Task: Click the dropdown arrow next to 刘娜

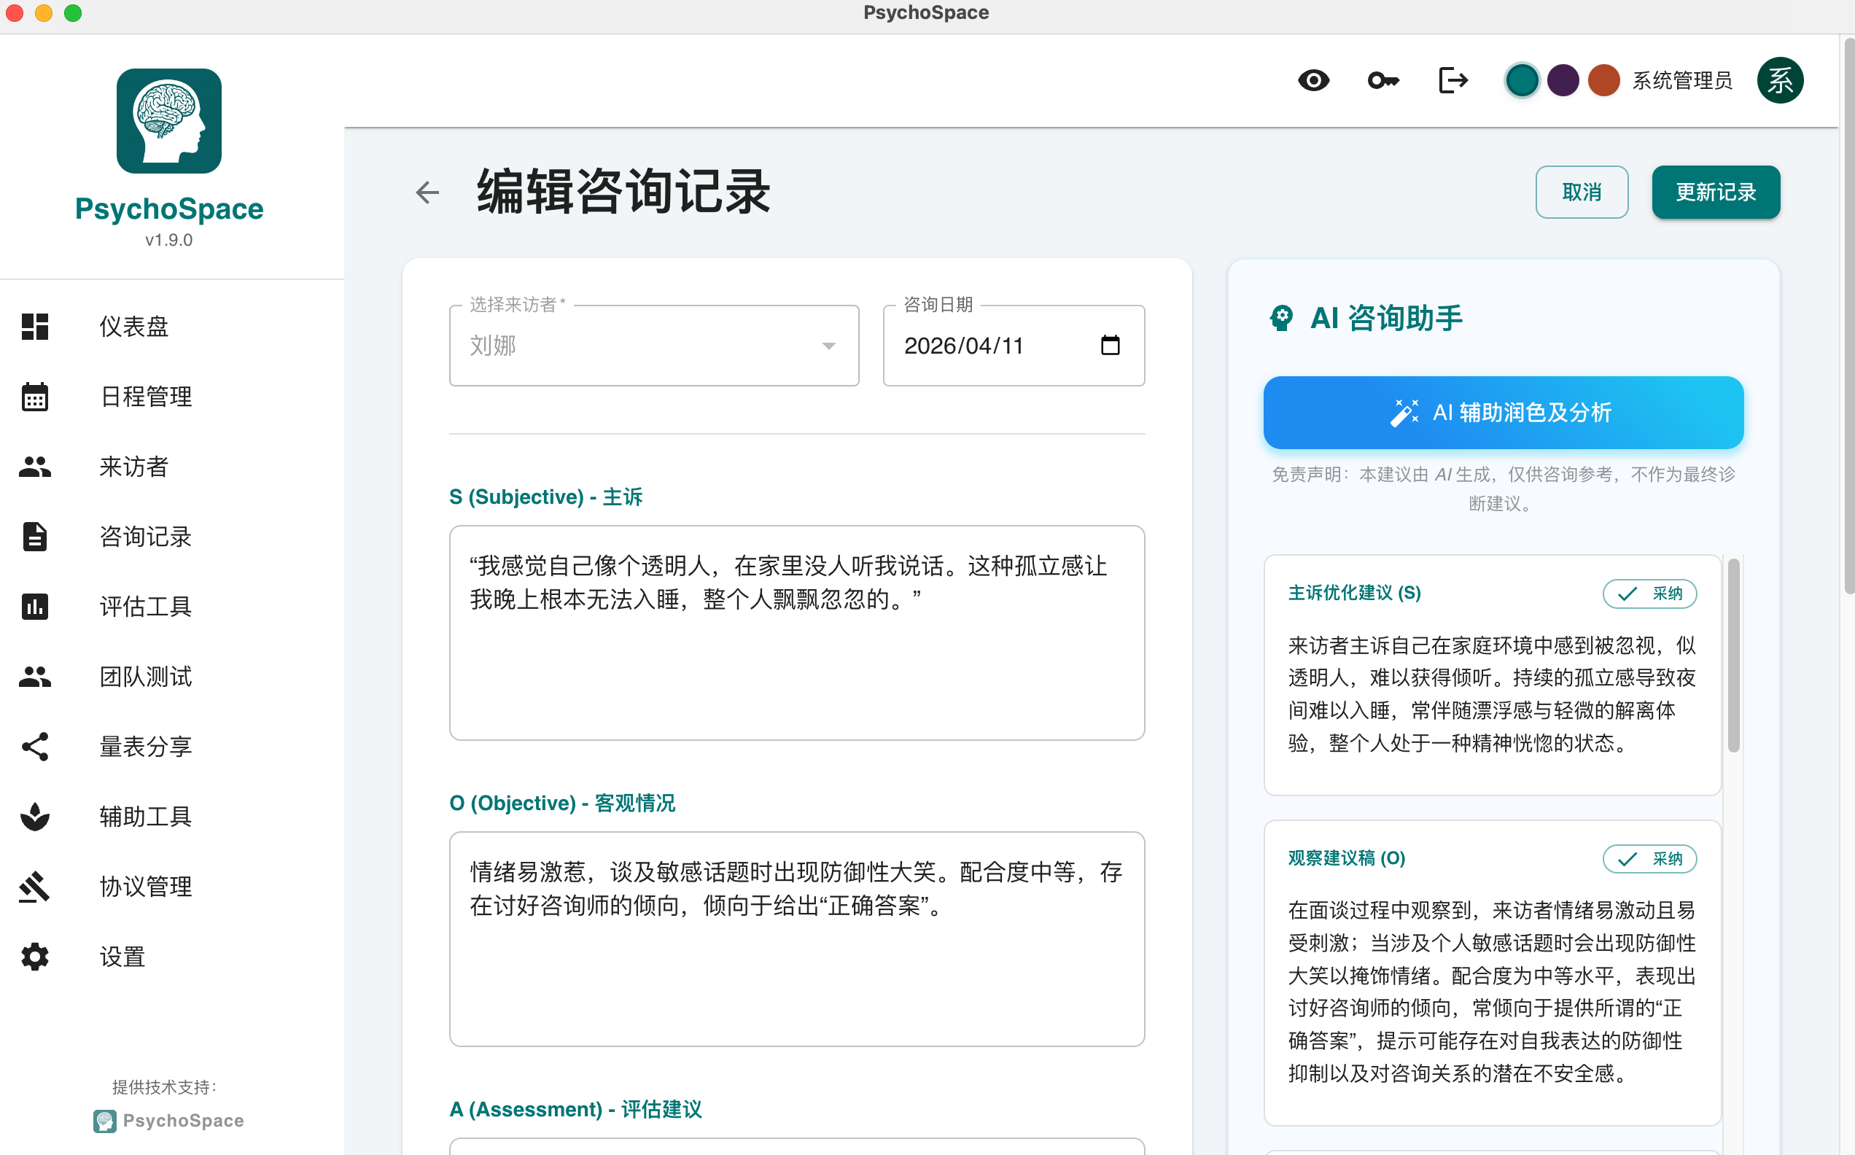Action: (828, 346)
